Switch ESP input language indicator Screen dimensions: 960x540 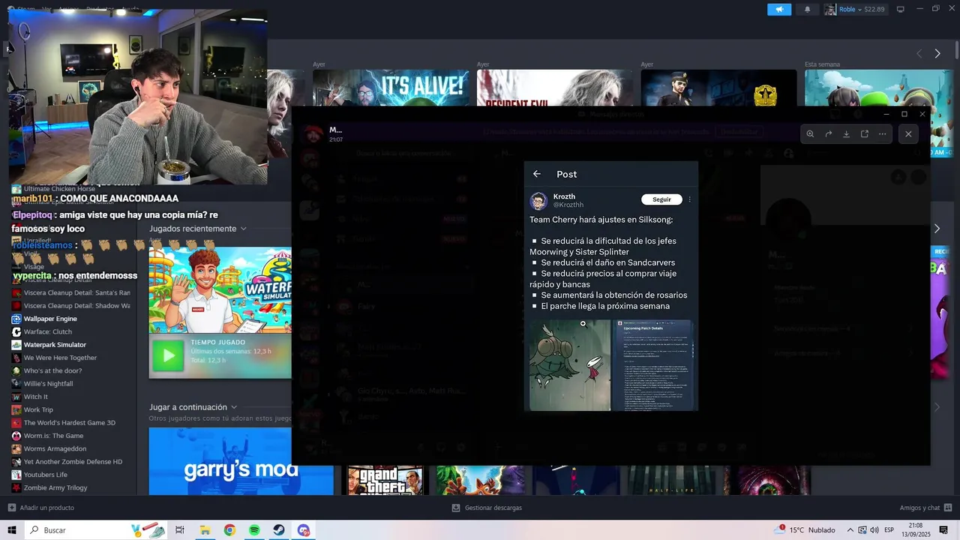(x=889, y=530)
